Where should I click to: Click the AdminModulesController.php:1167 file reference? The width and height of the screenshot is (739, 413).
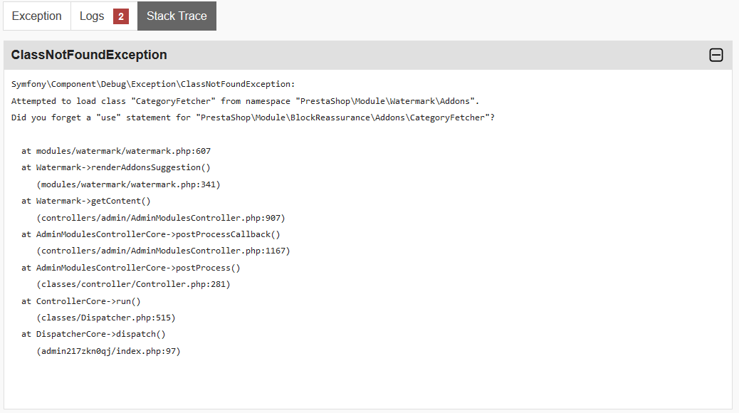pyautogui.click(x=163, y=251)
